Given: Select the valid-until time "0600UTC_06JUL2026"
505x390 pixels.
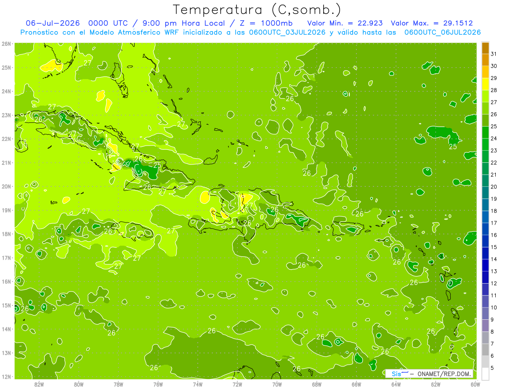Looking at the screenshot, I should click(x=442, y=32).
